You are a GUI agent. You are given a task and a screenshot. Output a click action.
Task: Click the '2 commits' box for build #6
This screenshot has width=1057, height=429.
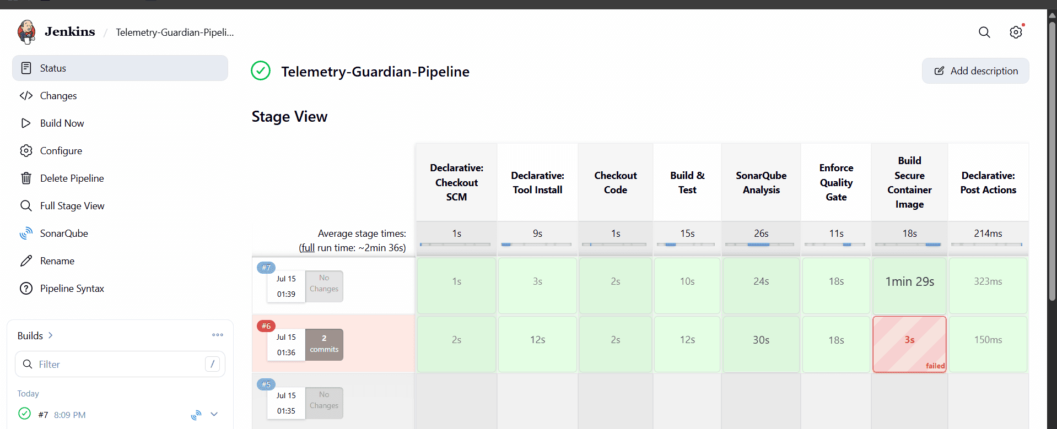[324, 344]
